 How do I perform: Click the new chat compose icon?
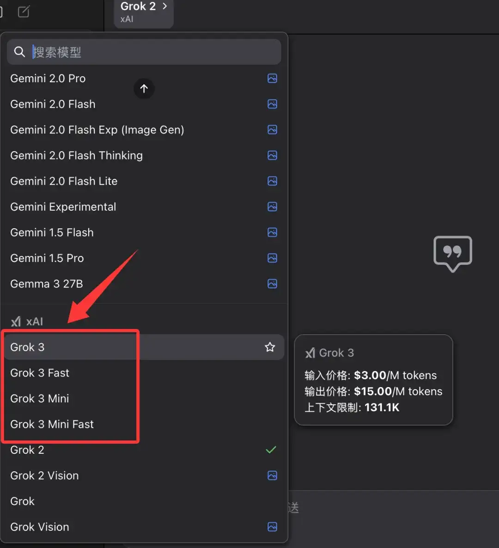click(x=24, y=12)
